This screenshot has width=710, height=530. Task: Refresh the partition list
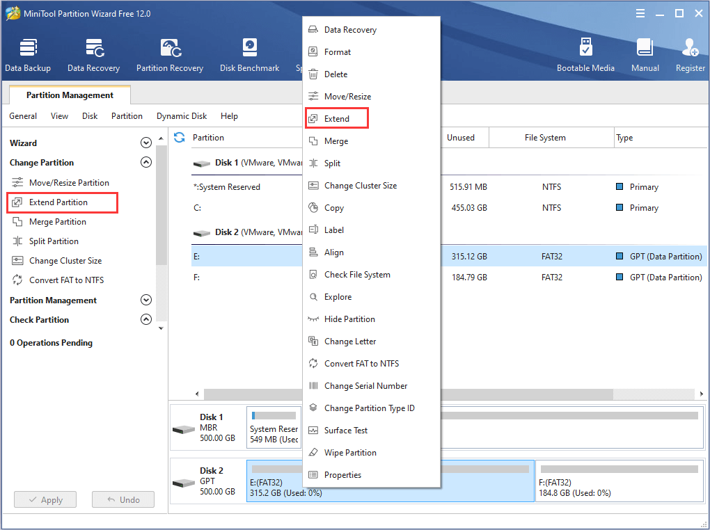click(180, 137)
